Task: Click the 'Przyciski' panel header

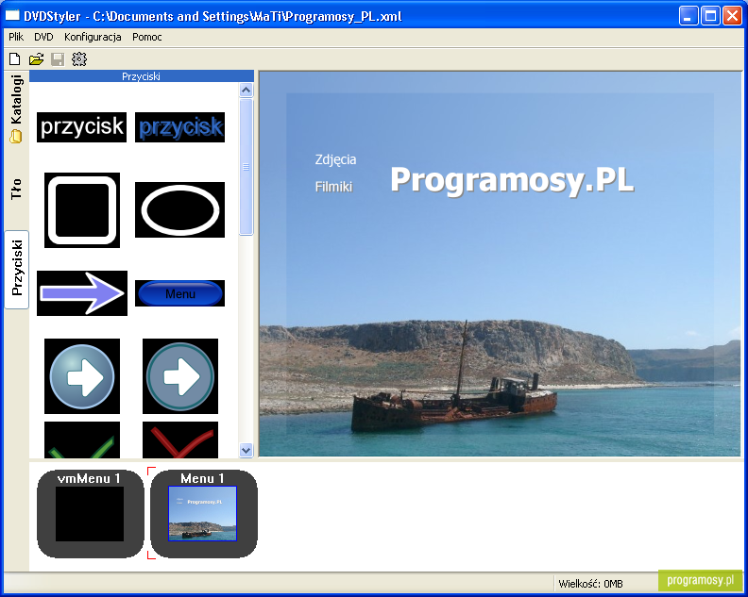Action: 142,76
